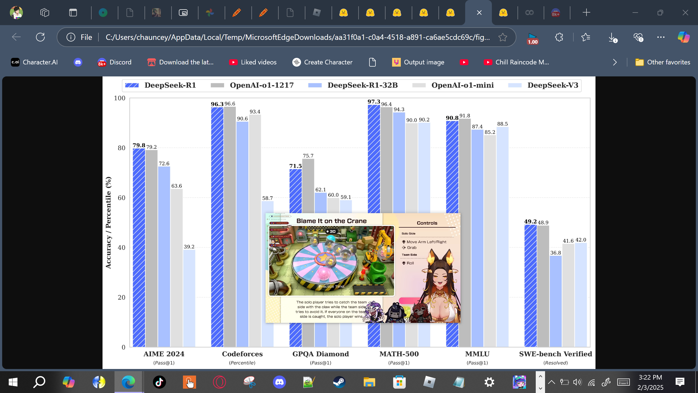Open the Discord bookmark with 8k+ badge

coord(115,62)
